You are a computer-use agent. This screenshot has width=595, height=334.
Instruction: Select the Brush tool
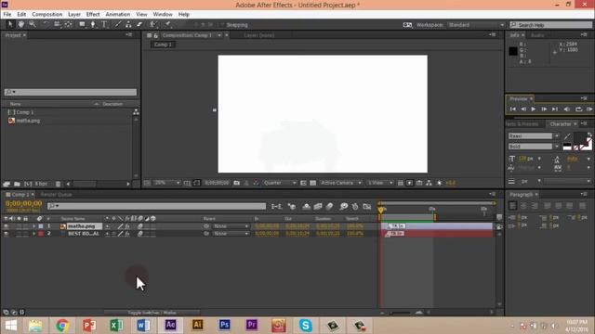[x=118, y=25]
